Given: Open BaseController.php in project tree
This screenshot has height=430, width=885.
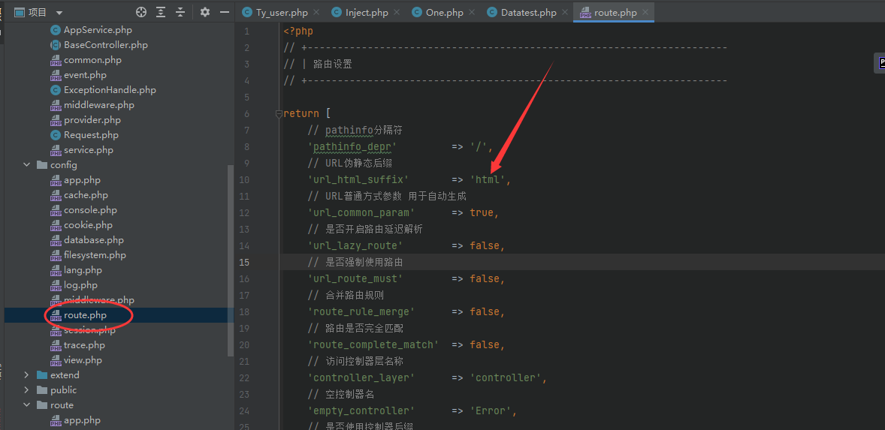Looking at the screenshot, I should [x=105, y=44].
